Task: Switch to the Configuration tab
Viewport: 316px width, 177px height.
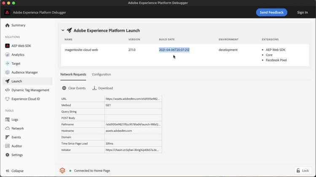Action: [102, 74]
